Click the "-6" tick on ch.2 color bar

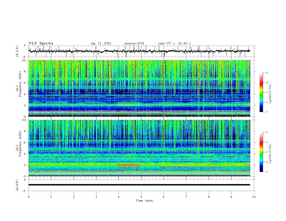[266, 162]
